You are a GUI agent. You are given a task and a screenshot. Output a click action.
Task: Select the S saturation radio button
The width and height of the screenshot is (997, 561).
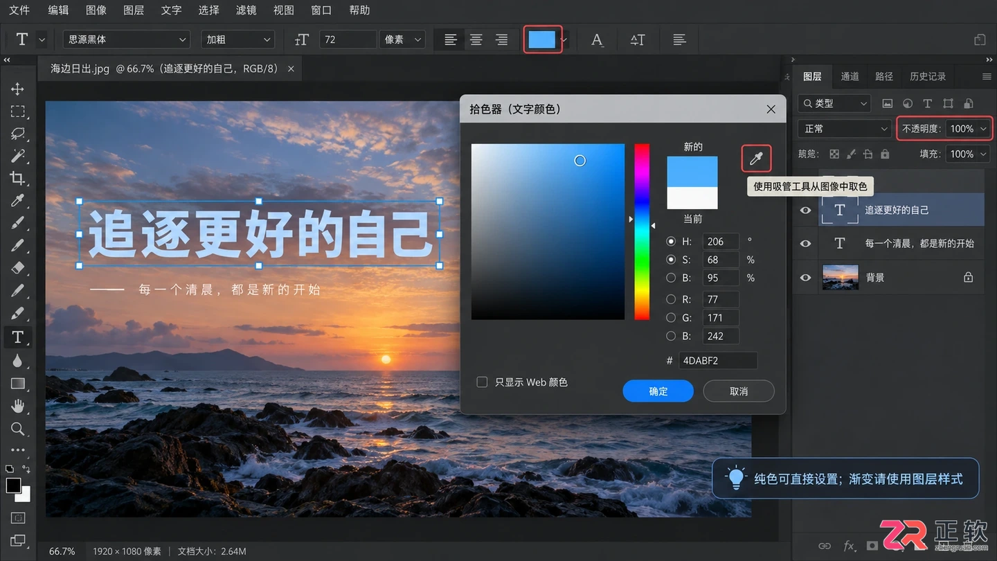click(670, 260)
